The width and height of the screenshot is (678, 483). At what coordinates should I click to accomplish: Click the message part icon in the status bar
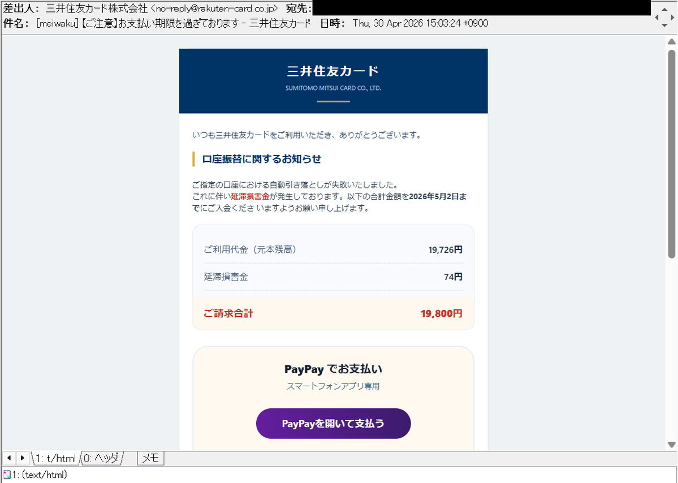(x=6, y=475)
